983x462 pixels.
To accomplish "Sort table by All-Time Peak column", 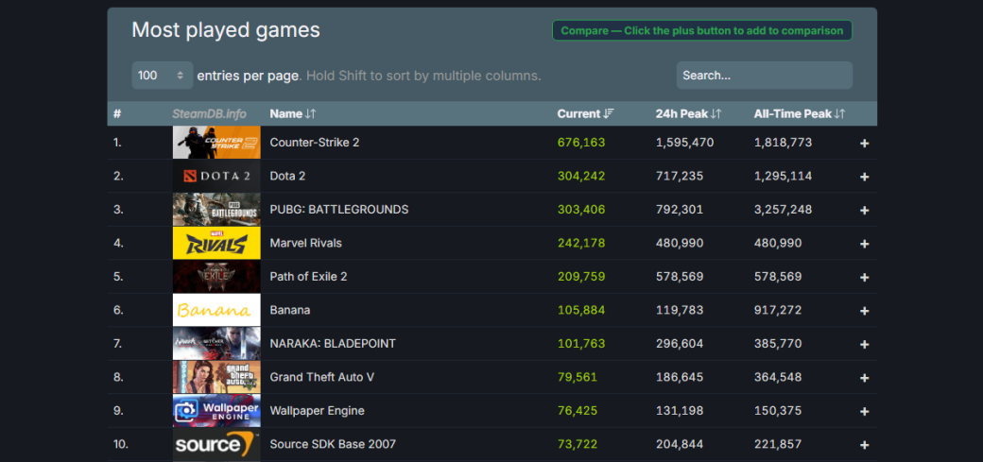I will 800,113.
